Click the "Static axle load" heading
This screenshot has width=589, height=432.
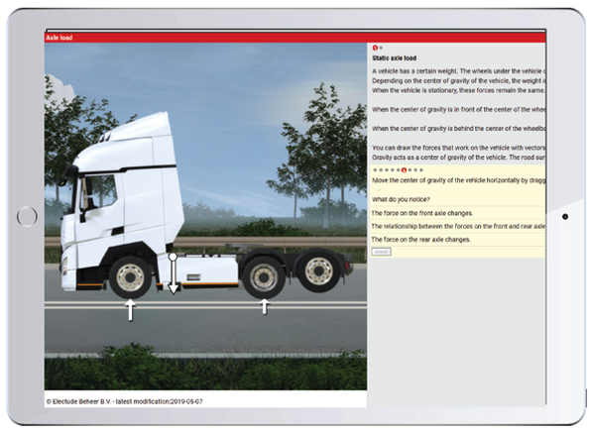[x=394, y=58]
